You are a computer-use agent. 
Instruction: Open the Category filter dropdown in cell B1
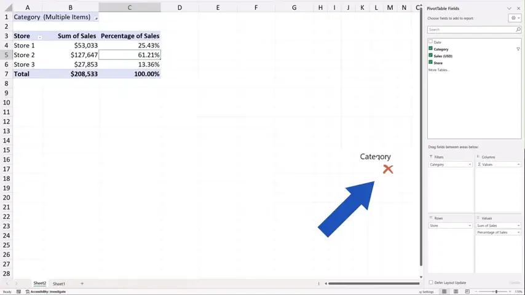coord(96,18)
